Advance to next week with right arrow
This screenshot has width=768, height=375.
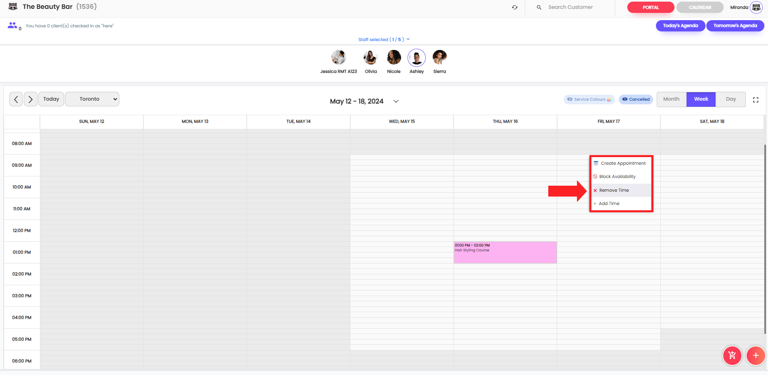click(x=31, y=99)
